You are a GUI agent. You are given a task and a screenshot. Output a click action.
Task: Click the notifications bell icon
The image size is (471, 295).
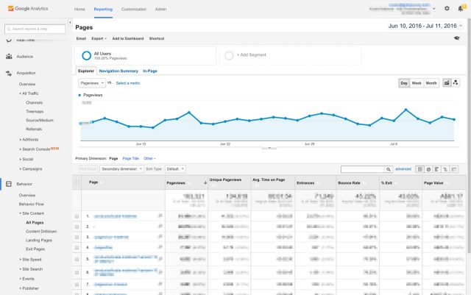click(x=461, y=8)
